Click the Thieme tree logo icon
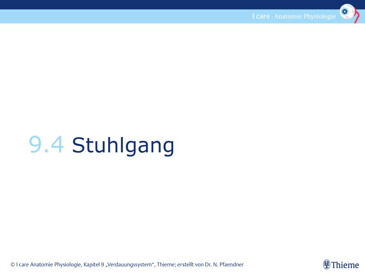This screenshot has width=365, height=274. 327,264
